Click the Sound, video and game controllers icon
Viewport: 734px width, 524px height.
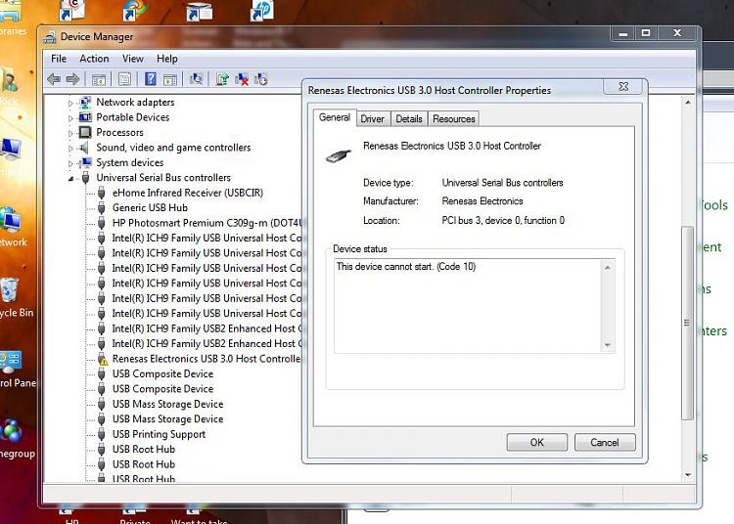(x=84, y=148)
